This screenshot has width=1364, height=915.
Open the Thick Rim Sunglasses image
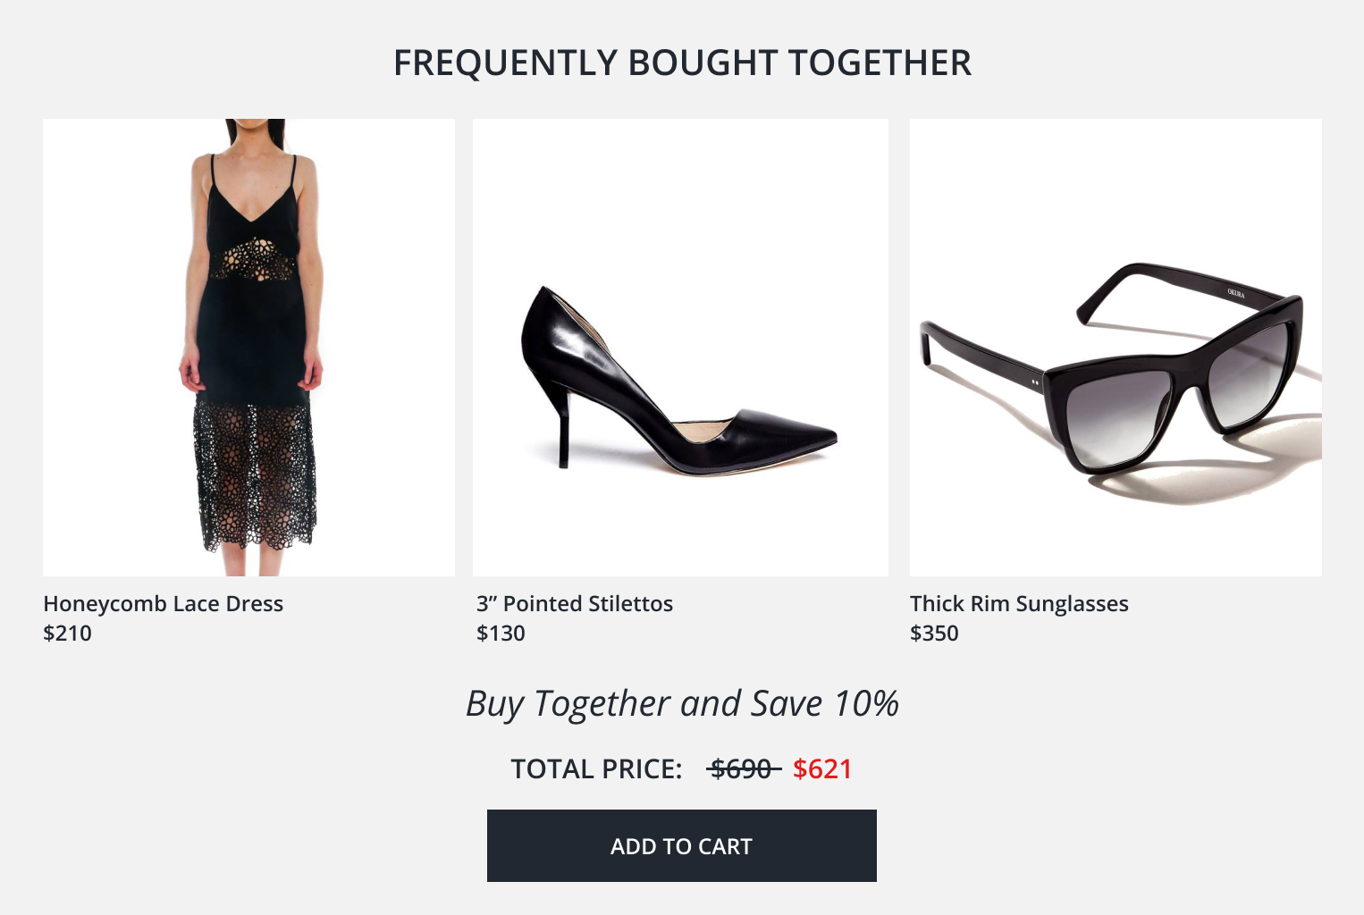pyautogui.click(x=1115, y=347)
